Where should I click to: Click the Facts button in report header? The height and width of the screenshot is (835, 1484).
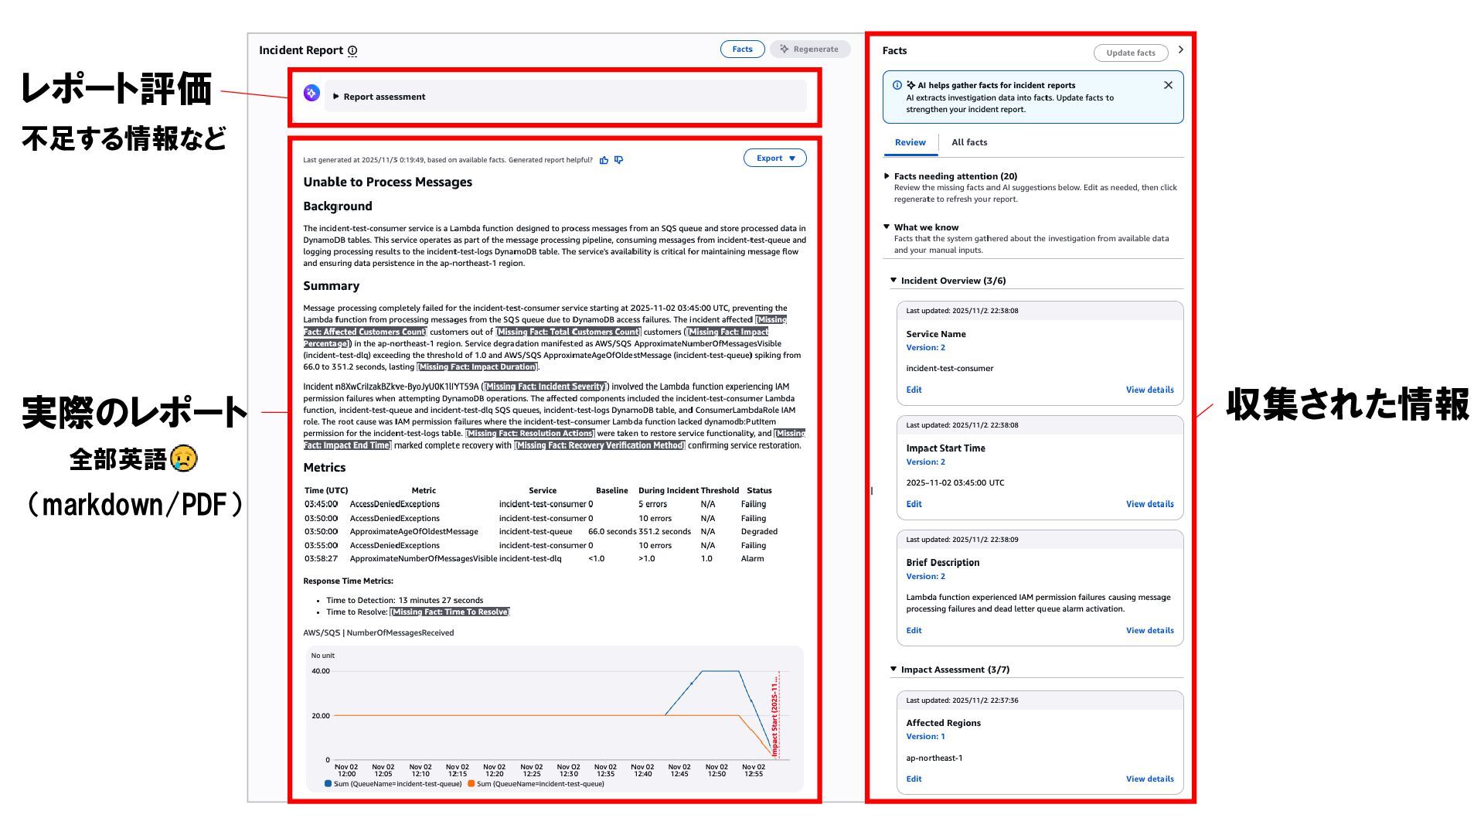(742, 49)
